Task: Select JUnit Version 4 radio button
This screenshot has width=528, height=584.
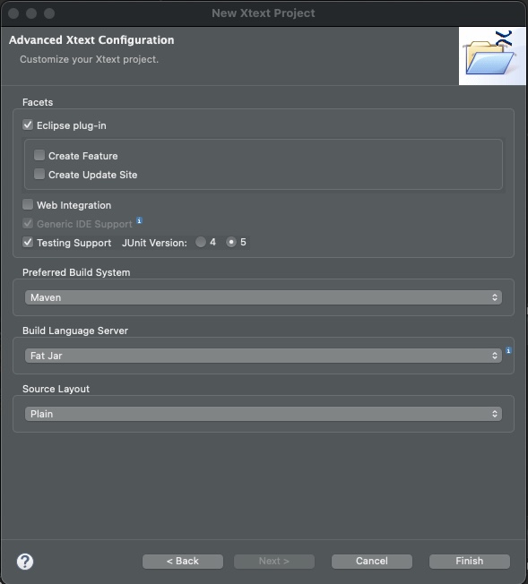Action: point(201,242)
